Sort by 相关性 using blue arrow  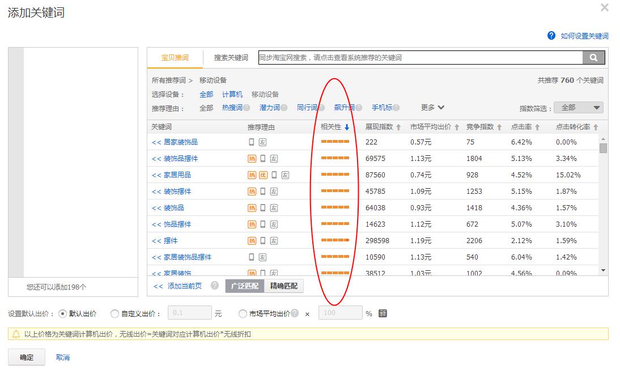pos(347,128)
